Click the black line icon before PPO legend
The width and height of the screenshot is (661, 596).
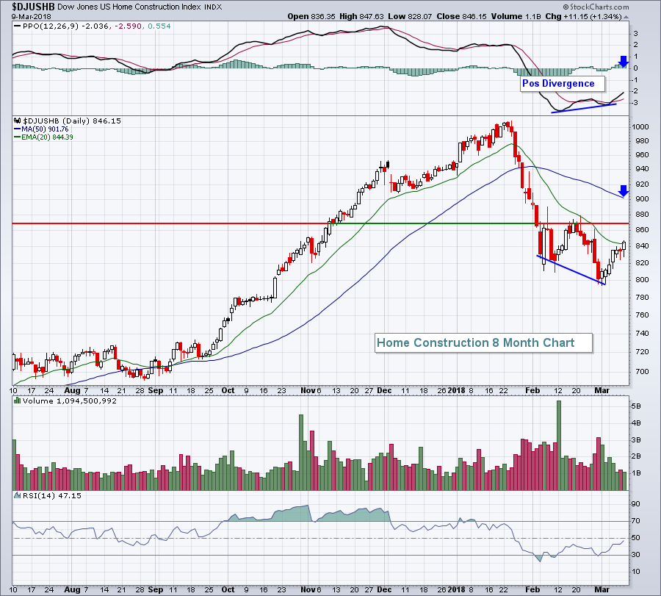coord(17,26)
